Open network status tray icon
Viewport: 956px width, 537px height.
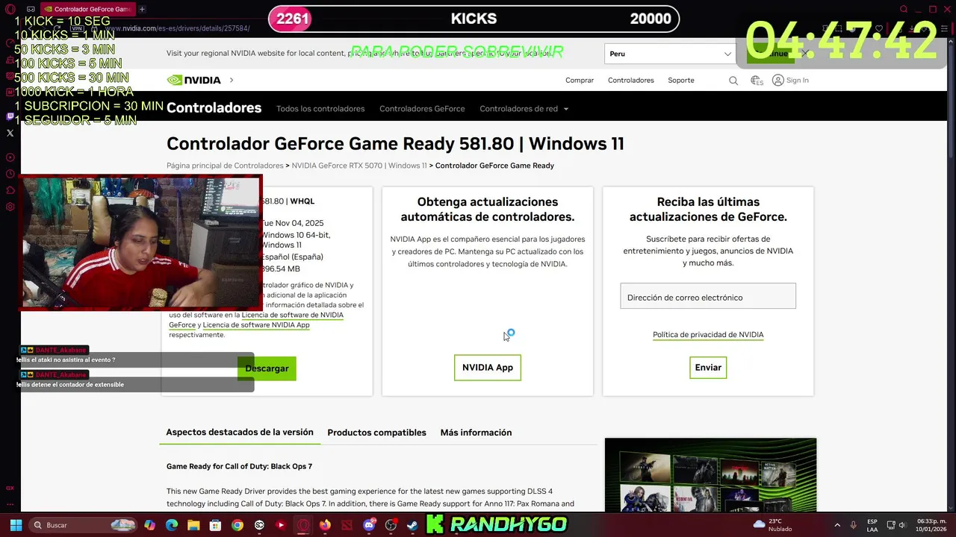(890, 525)
